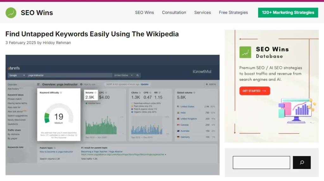
Task: Click the Ahrefs keyword overview screenshot
Action: click(112, 115)
